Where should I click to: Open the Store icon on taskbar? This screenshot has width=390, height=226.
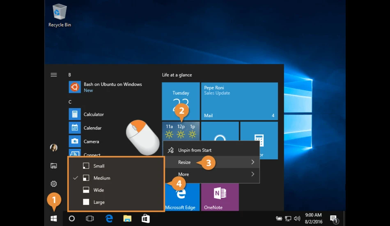pyautogui.click(x=145, y=219)
